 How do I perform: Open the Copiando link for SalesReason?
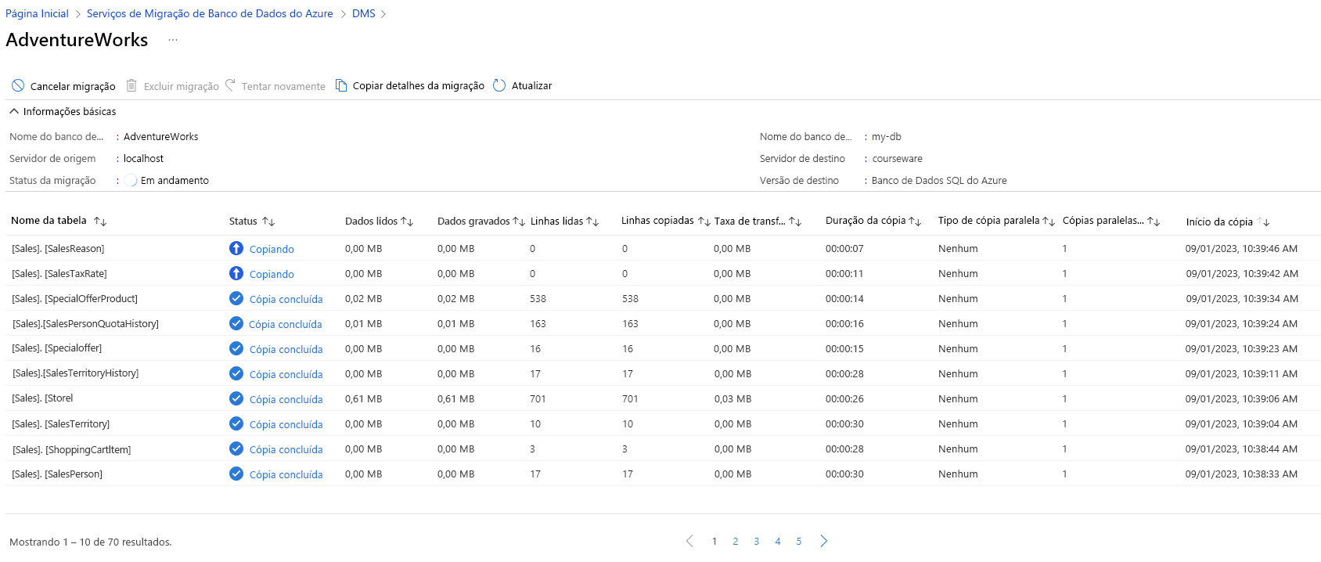(272, 249)
